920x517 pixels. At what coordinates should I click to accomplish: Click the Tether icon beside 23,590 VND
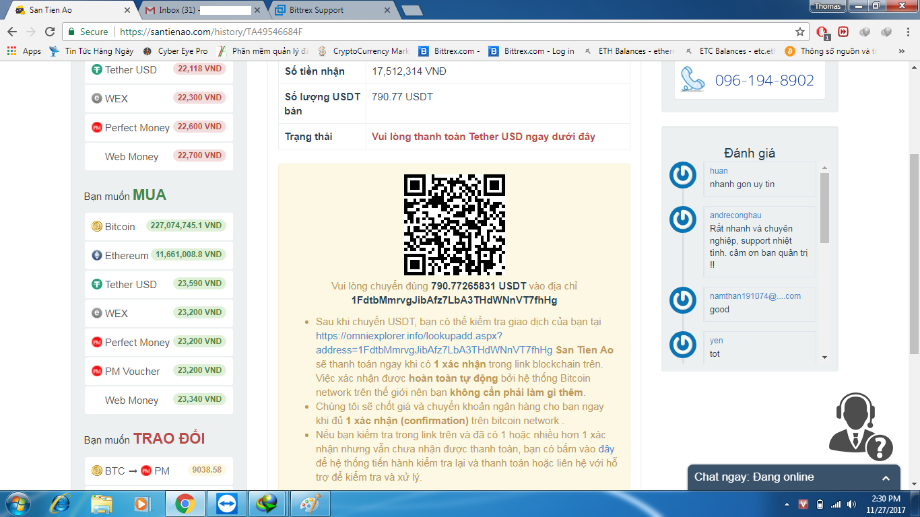point(97,284)
